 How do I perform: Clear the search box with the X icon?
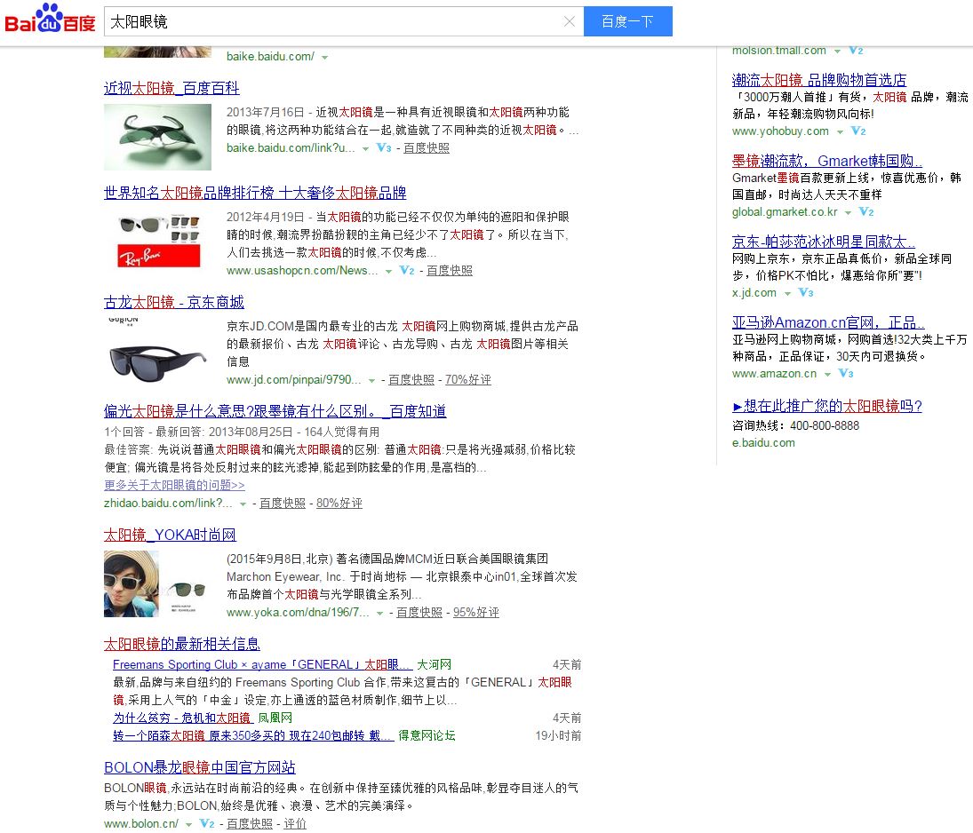569,21
